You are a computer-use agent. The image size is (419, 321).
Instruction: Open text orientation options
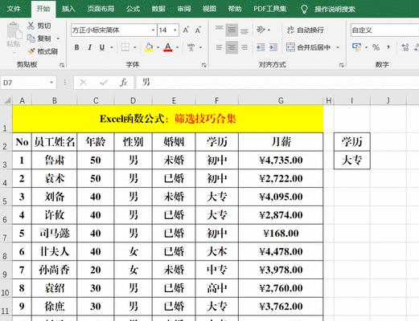[263, 30]
